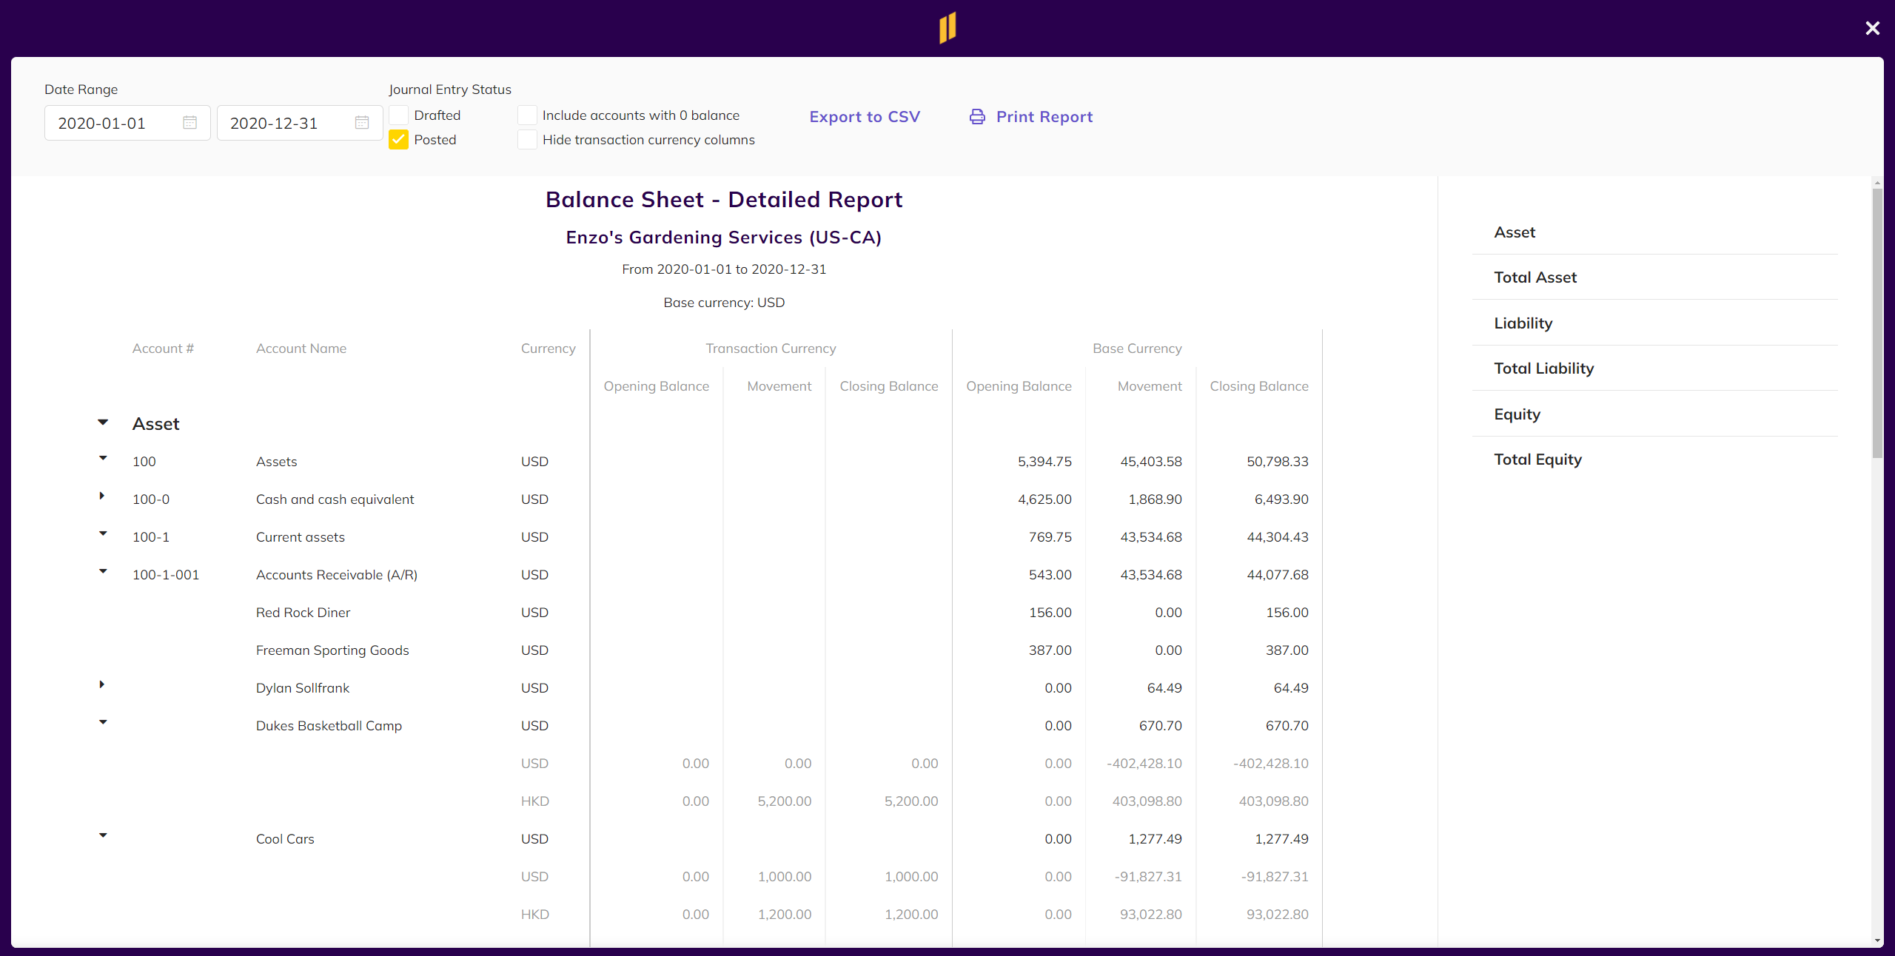Click the Print Report button

pyautogui.click(x=1044, y=117)
